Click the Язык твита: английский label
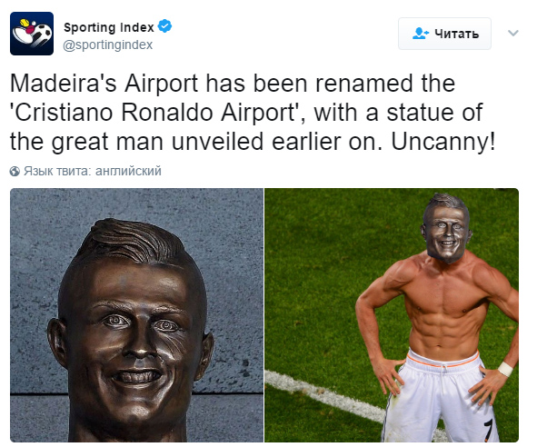The image size is (537, 447). click(93, 171)
